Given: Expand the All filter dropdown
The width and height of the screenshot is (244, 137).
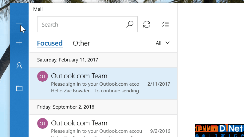Looking at the screenshot, I should pos(163,43).
